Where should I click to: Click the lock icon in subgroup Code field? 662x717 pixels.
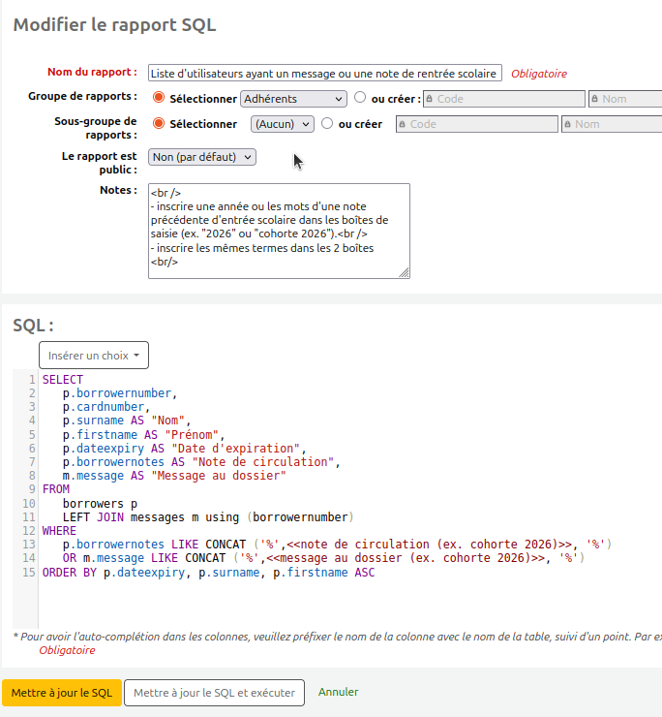pyautogui.click(x=403, y=124)
